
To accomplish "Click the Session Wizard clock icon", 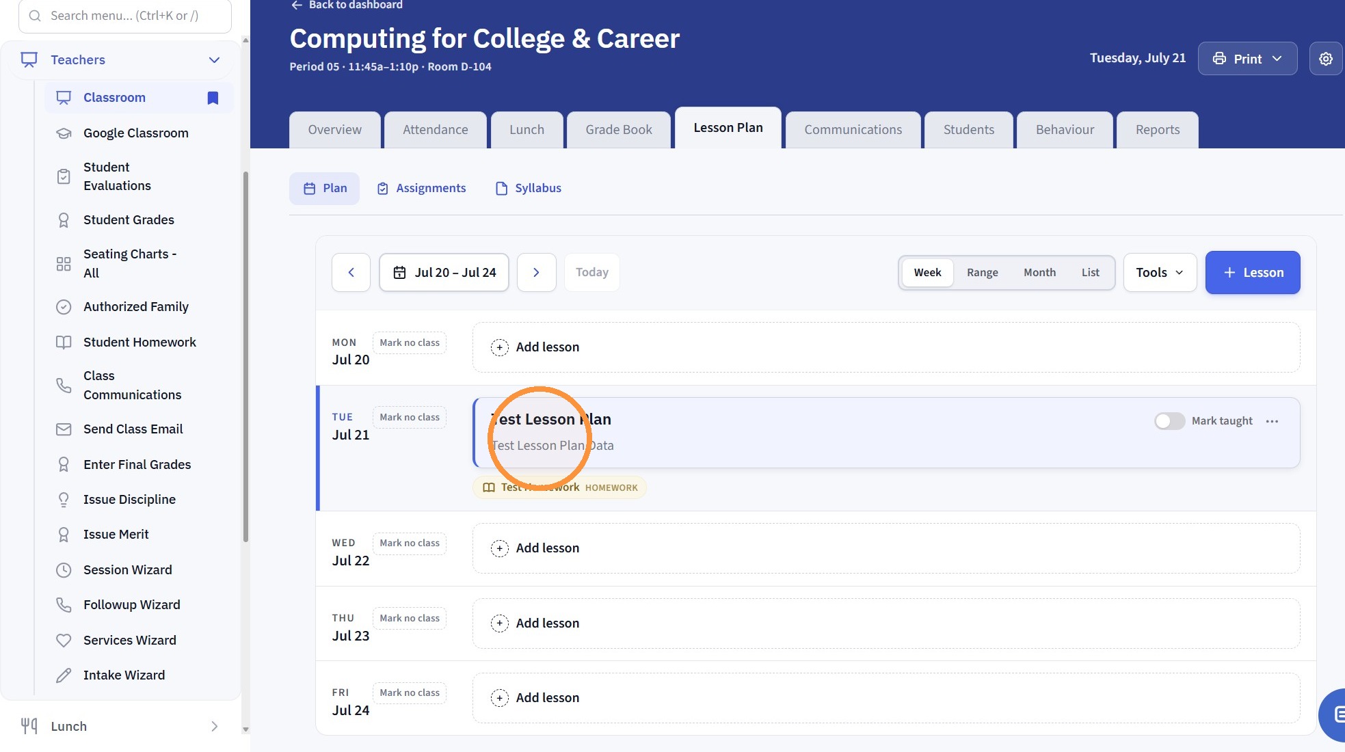I will pyautogui.click(x=64, y=570).
